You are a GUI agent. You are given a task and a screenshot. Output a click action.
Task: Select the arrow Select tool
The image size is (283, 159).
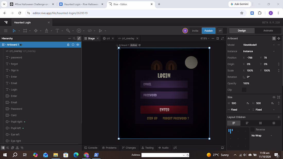click(x=14, y=31)
